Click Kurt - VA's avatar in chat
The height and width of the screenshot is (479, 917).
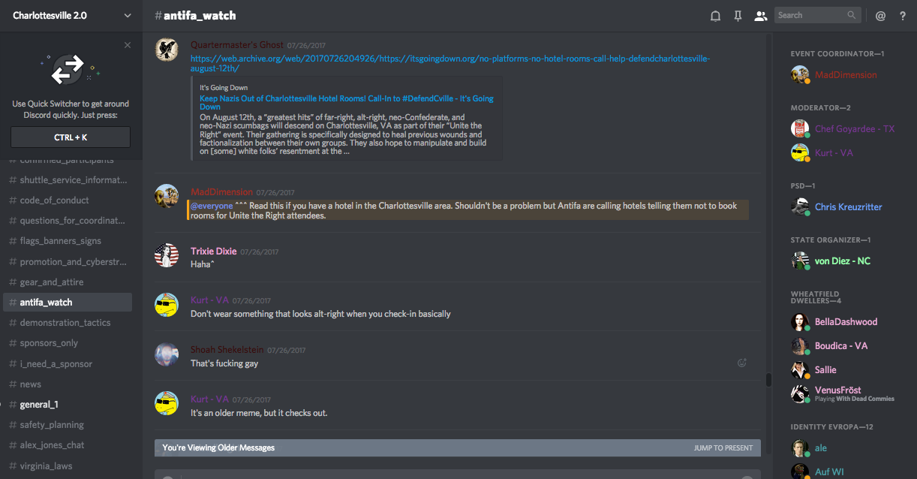coord(166,305)
